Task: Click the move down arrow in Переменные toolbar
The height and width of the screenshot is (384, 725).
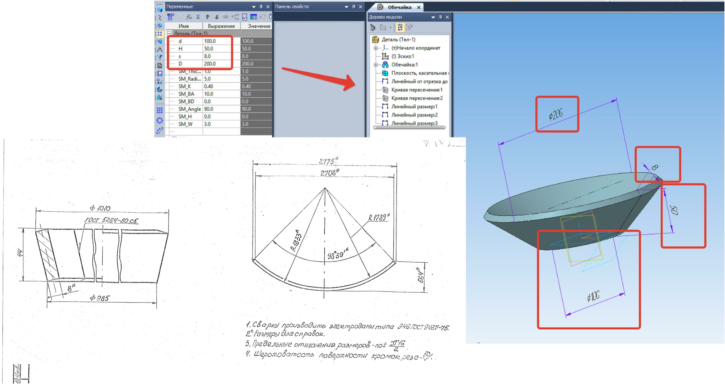Action: tap(217, 17)
